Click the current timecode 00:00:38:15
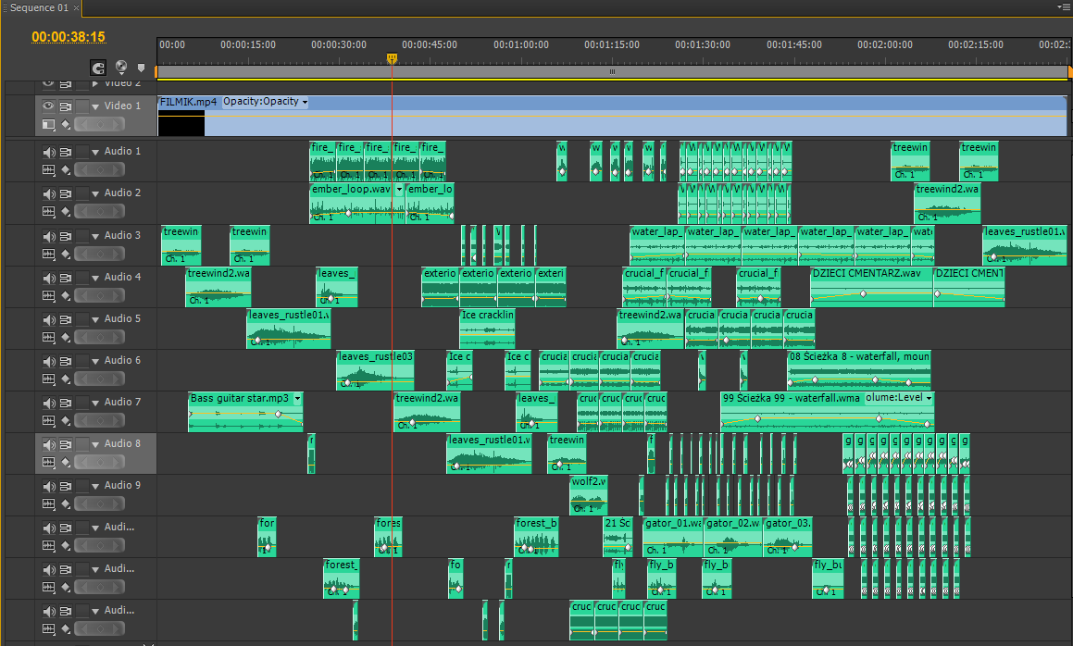 [69, 37]
